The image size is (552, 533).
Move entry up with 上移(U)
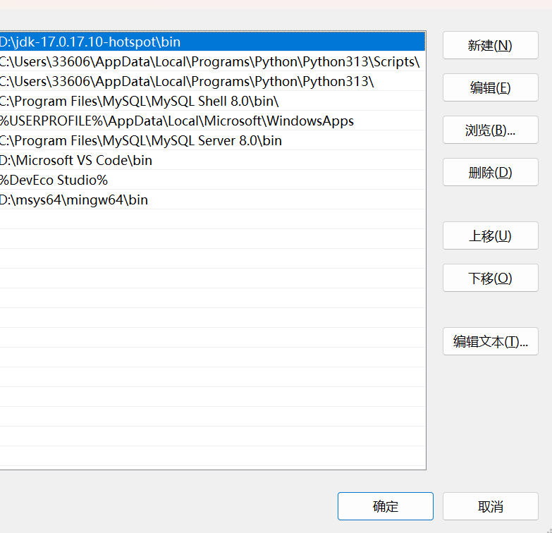point(491,235)
